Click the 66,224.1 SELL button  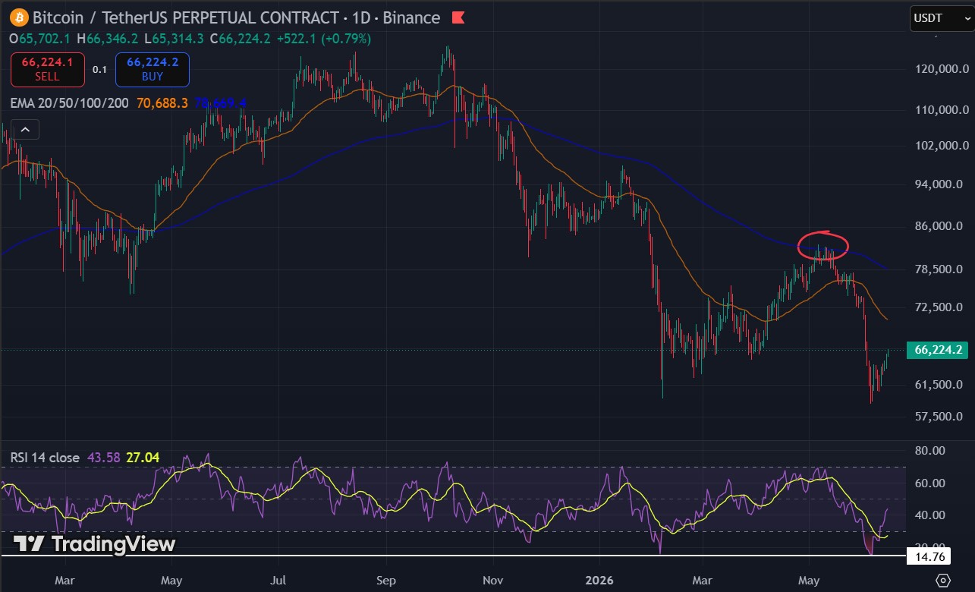[47, 69]
